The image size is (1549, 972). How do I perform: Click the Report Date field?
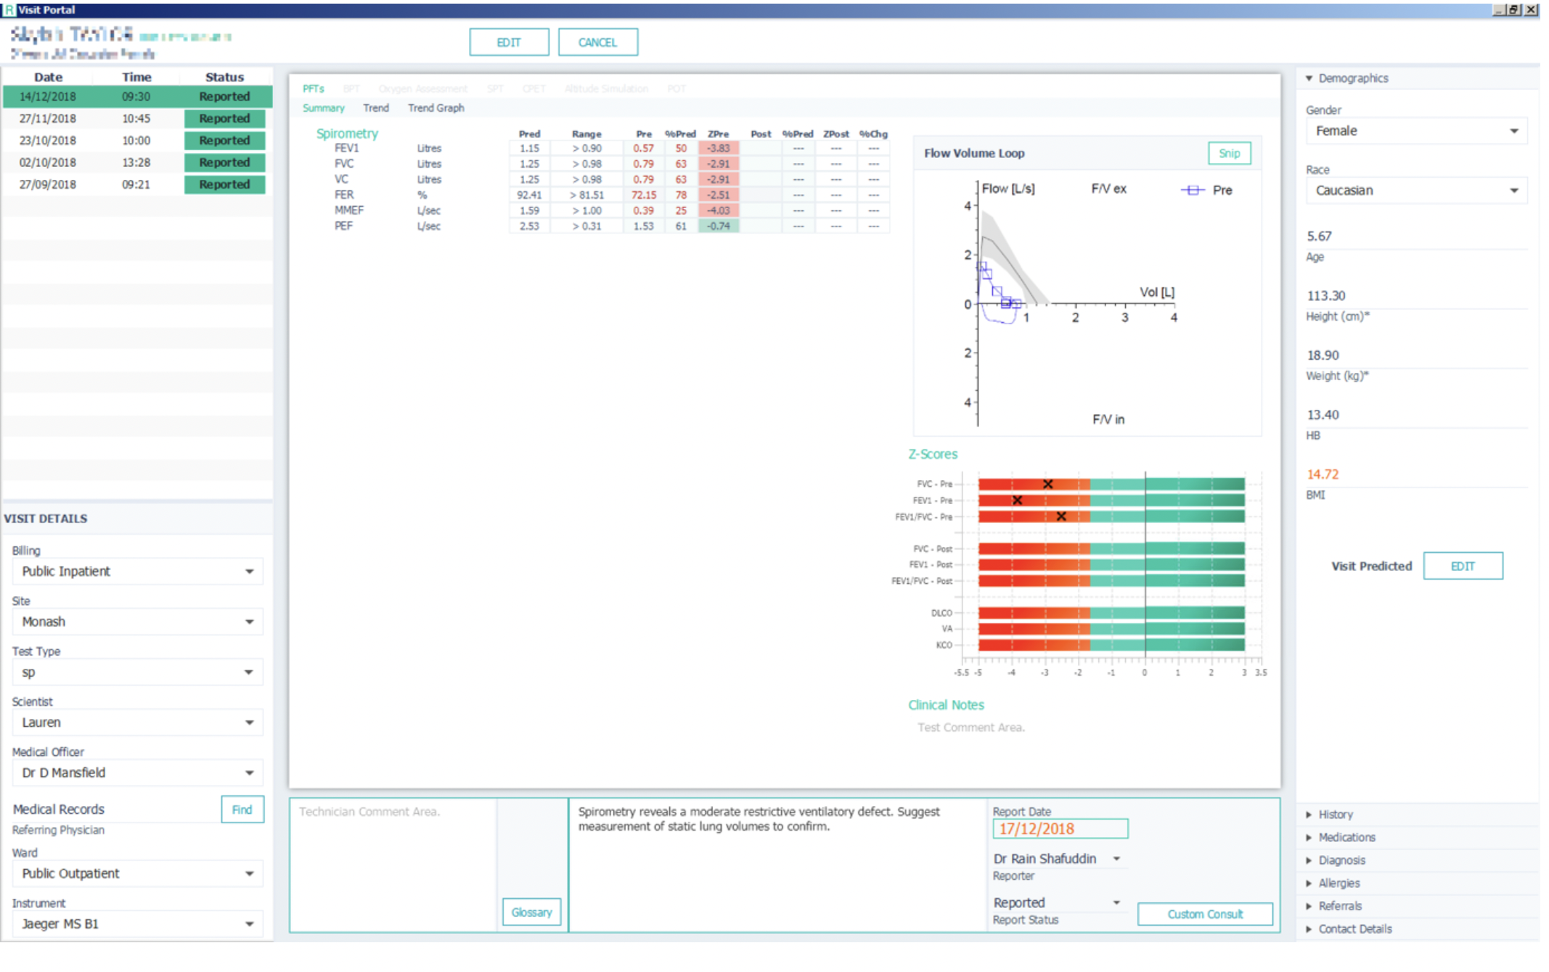(x=1059, y=829)
